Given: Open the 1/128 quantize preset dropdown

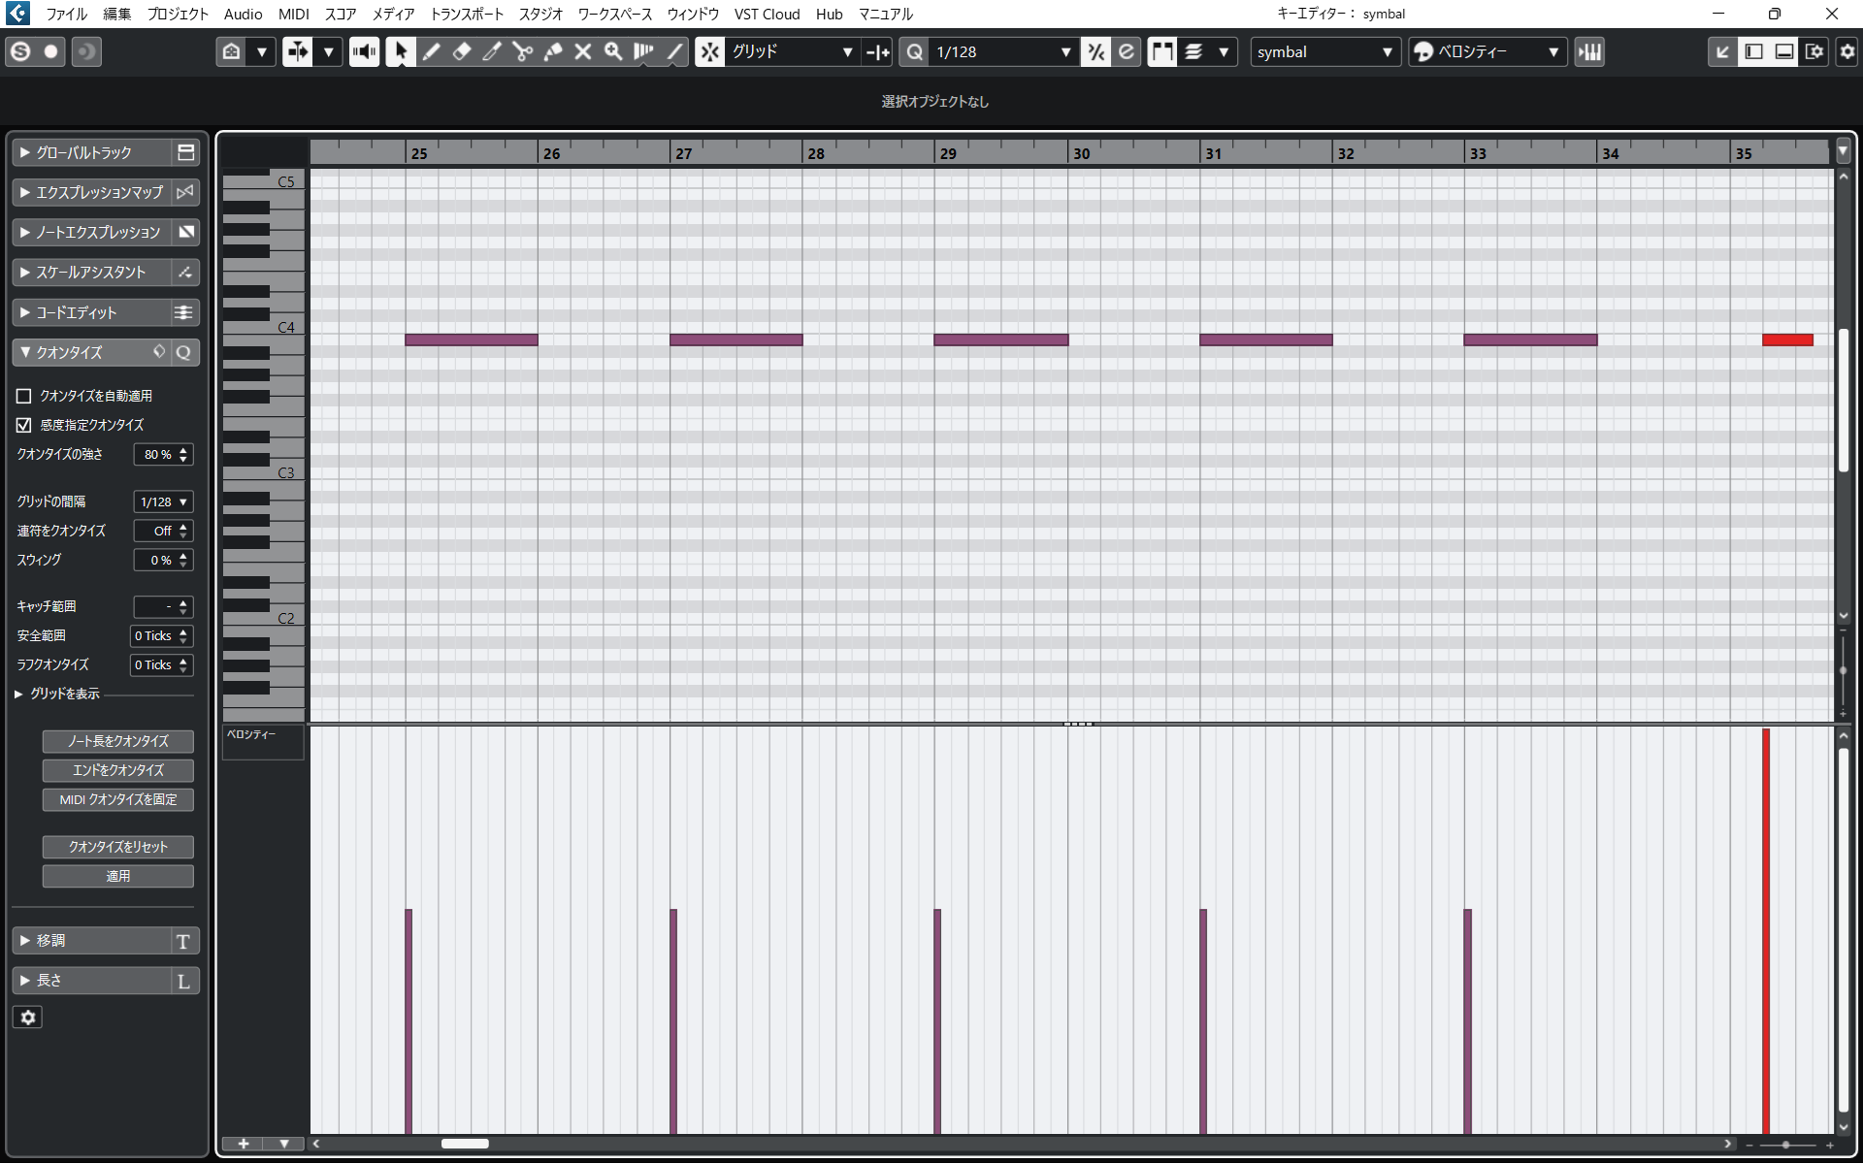Looking at the screenshot, I should [x=1003, y=52].
